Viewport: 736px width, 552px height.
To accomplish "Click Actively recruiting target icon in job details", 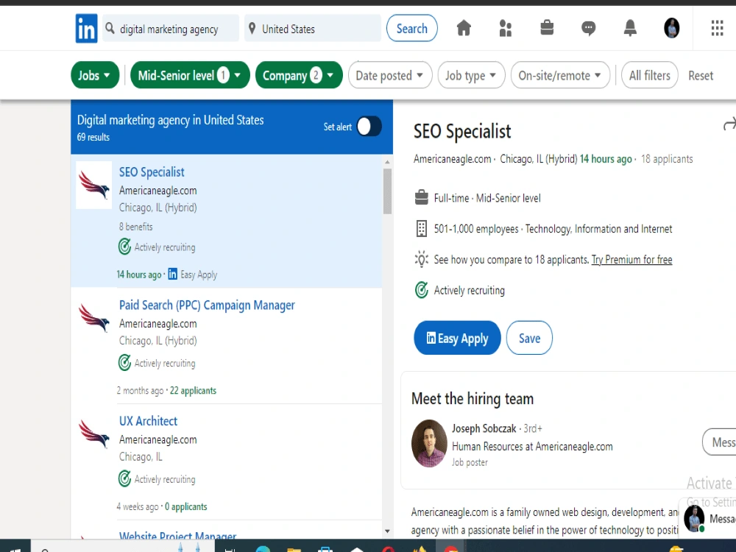I will click(x=422, y=290).
